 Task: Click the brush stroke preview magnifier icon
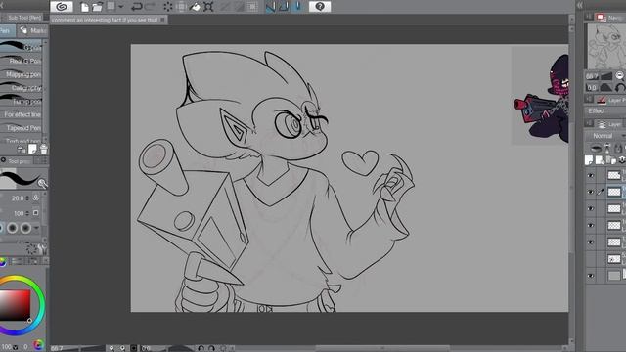(x=42, y=183)
